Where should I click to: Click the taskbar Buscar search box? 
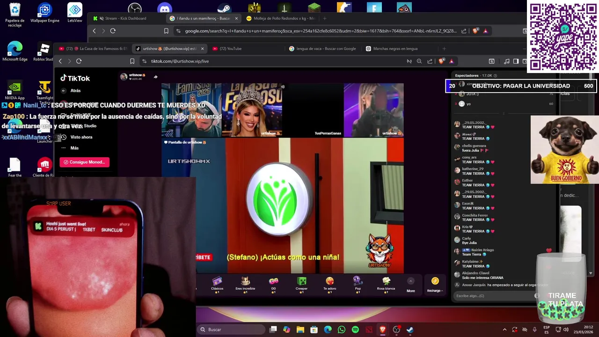tap(230, 330)
